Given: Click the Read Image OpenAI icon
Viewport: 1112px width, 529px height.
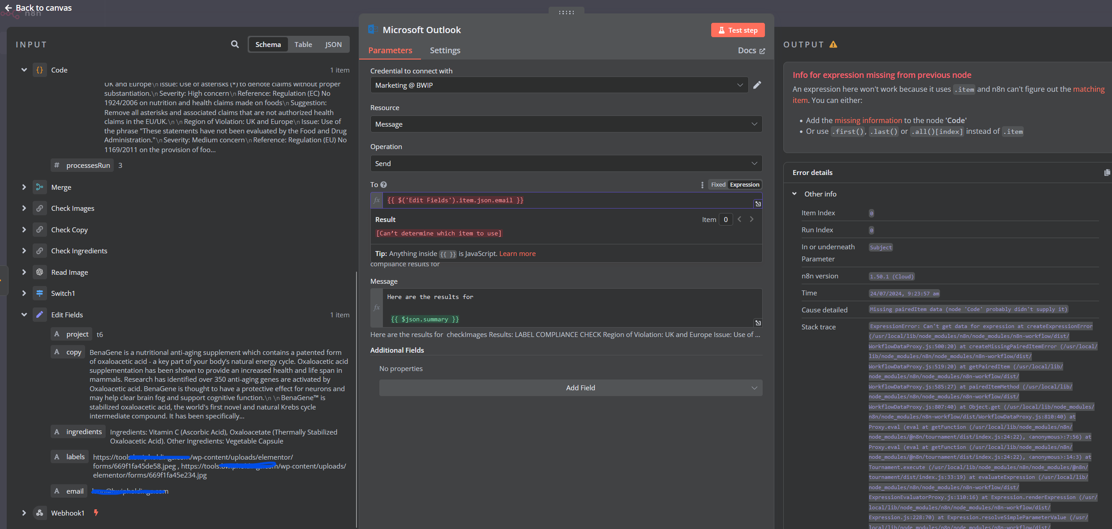Looking at the screenshot, I should [40, 272].
